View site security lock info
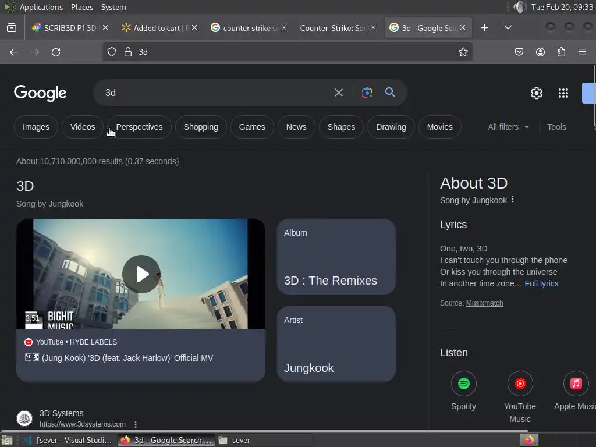596x447 pixels. (x=128, y=52)
